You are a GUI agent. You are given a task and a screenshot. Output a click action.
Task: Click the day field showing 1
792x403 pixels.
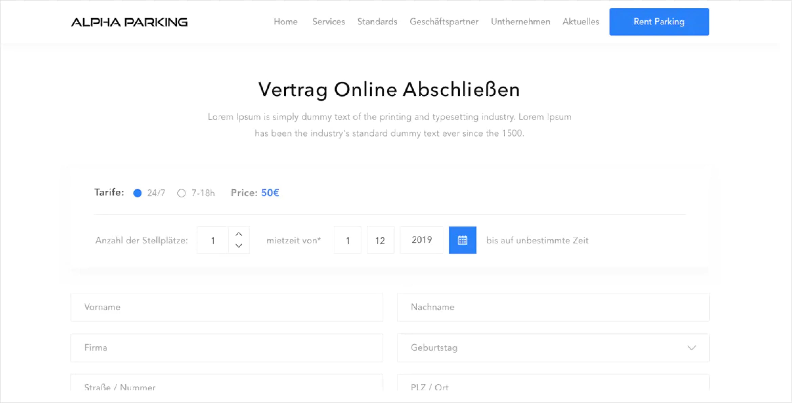point(348,240)
